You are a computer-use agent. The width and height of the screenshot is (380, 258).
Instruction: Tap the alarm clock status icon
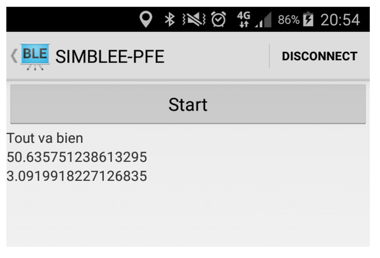[218, 20]
